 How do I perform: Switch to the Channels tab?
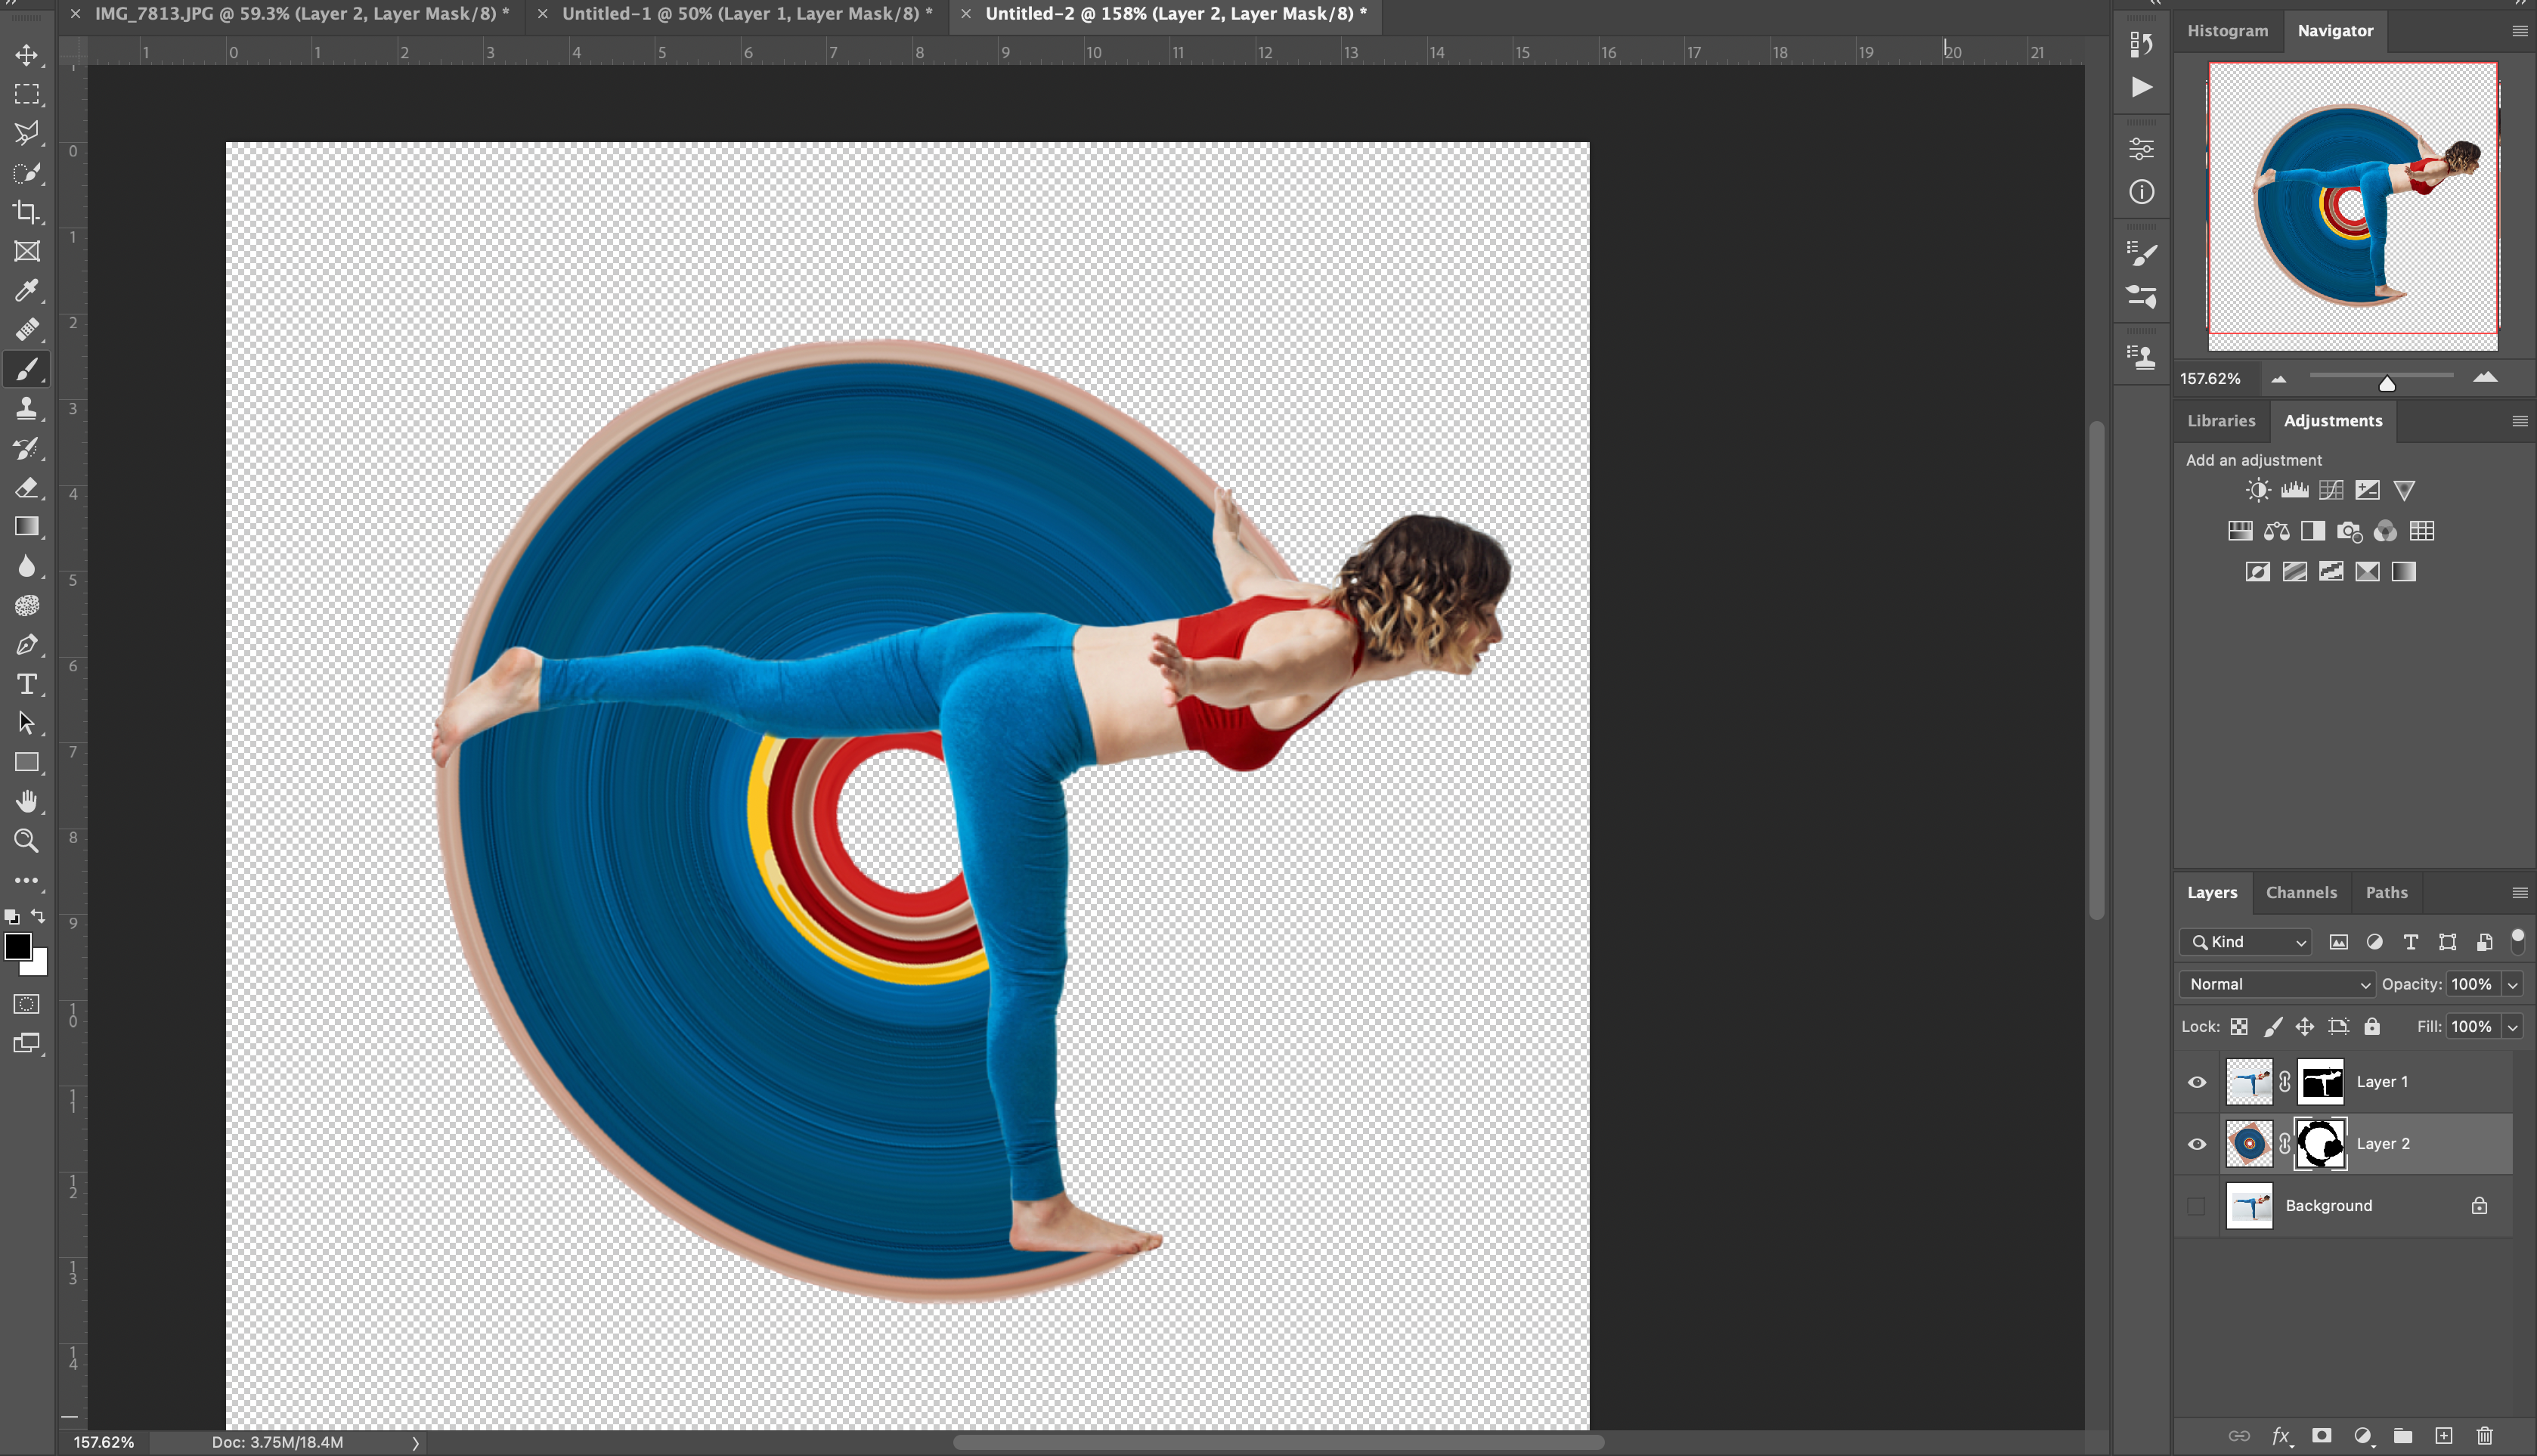pos(2301,892)
